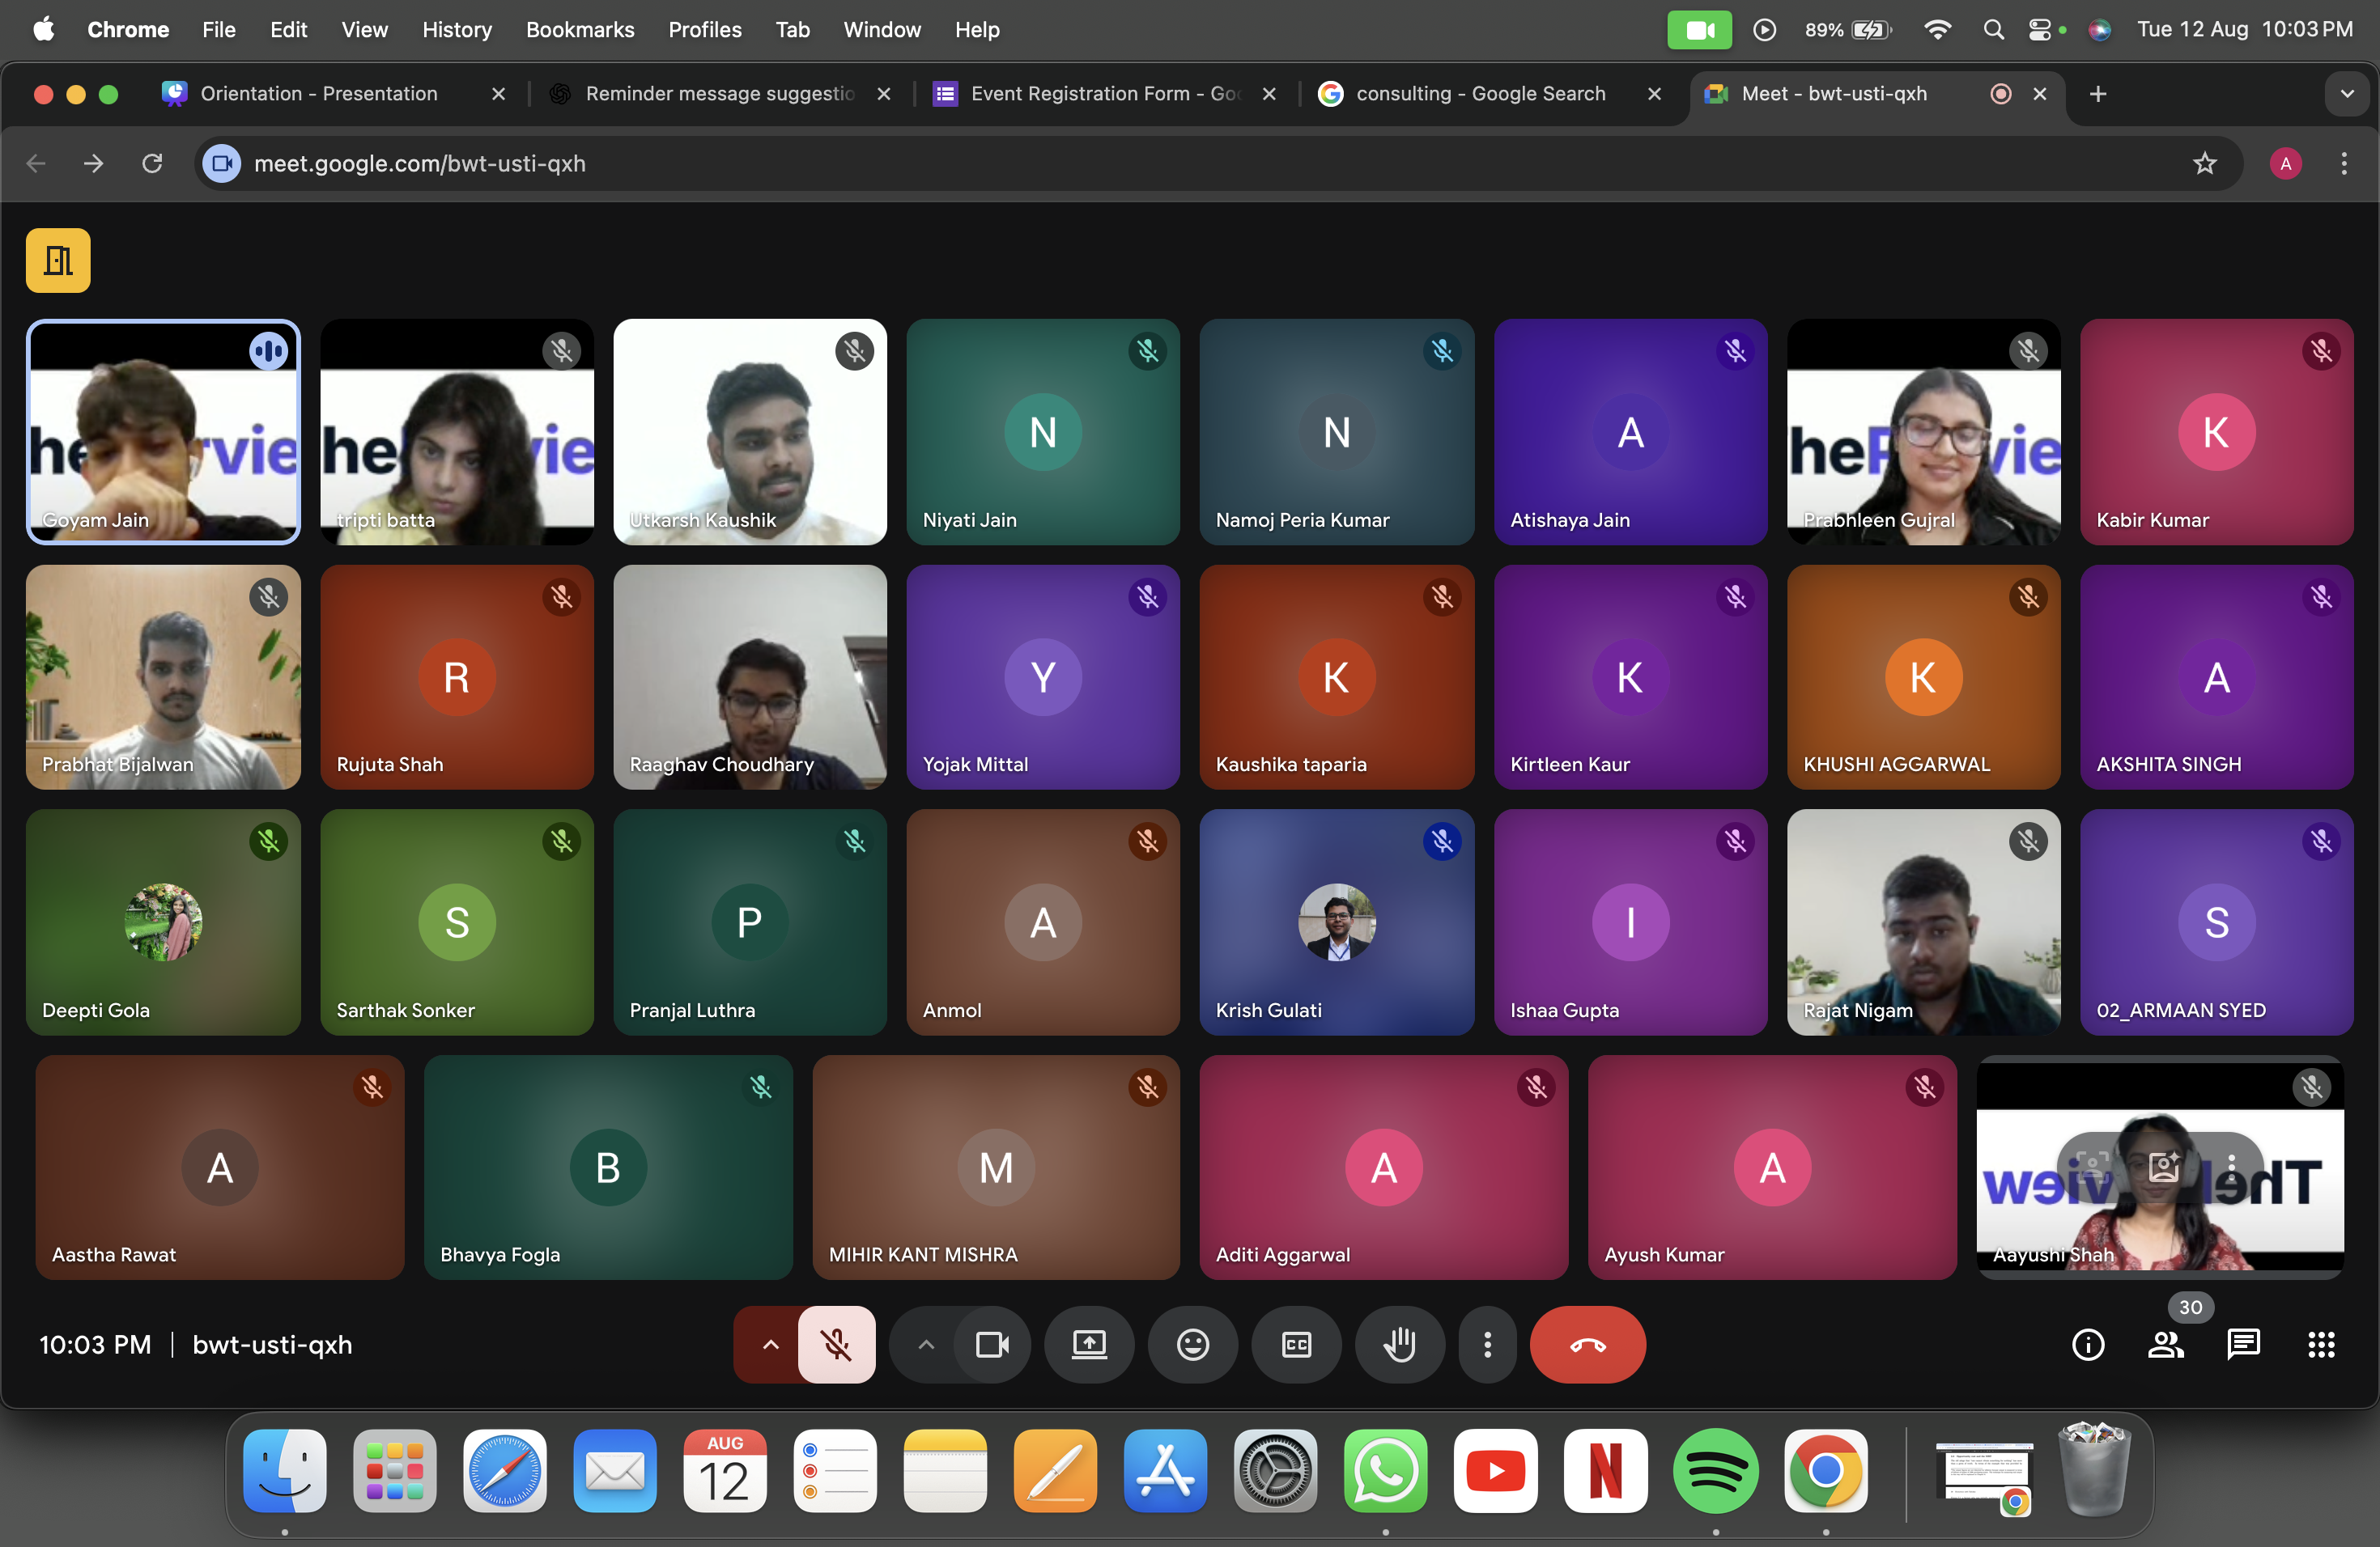Expand audio settings chevron beside microphone

(x=769, y=1346)
